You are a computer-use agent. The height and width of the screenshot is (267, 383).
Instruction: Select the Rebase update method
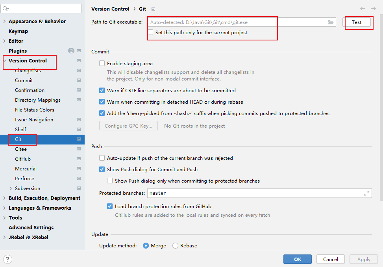[176, 246]
